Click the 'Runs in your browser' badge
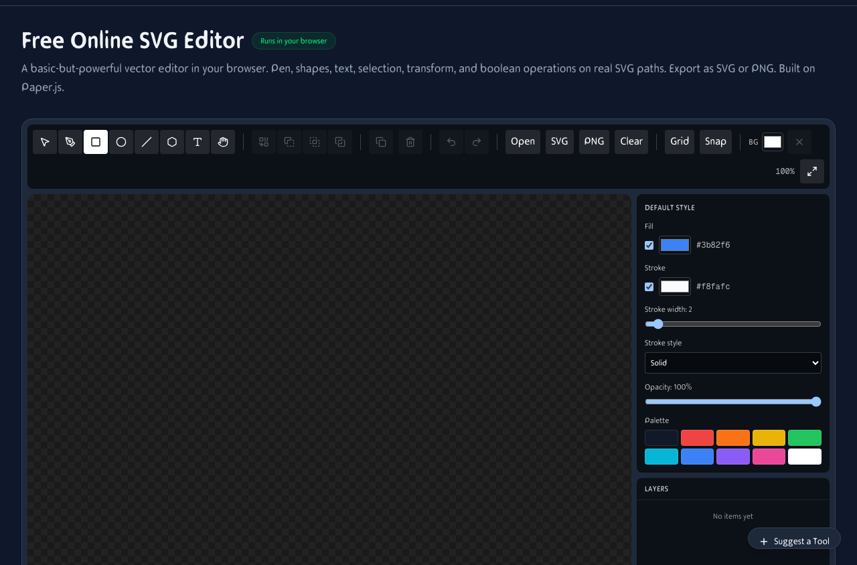This screenshot has width=857, height=565. coord(294,41)
